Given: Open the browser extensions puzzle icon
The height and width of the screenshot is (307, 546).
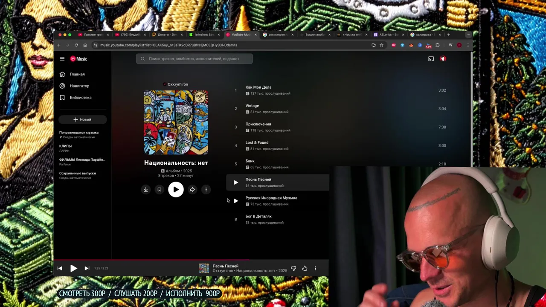Looking at the screenshot, I should [437, 45].
